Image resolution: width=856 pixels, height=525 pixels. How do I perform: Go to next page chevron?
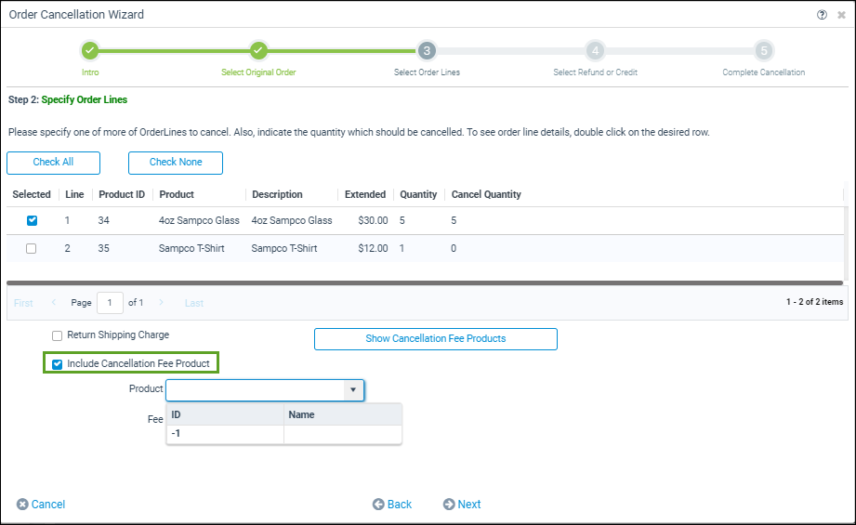(161, 302)
